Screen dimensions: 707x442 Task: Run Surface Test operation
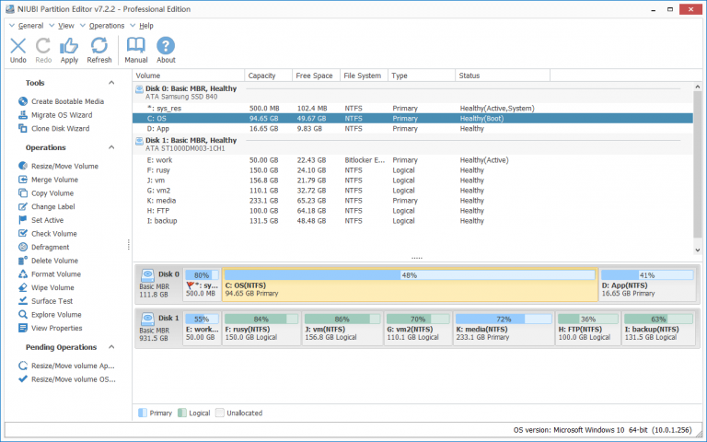tap(45, 301)
